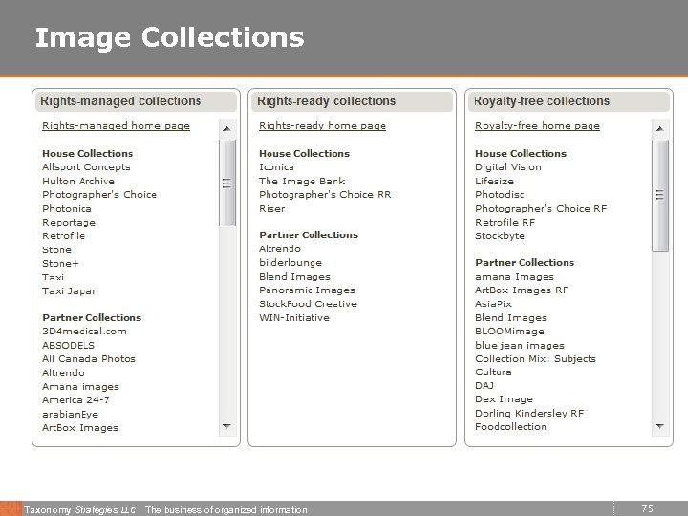This screenshot has width=688, height=516.
Task: Open the Photodisc collection
Action: coord(500,195)
